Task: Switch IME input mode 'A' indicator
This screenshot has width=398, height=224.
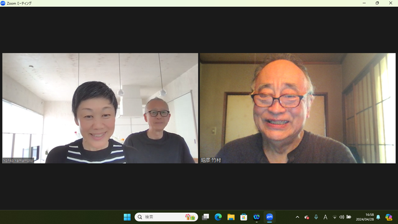Action: (325, 217)
